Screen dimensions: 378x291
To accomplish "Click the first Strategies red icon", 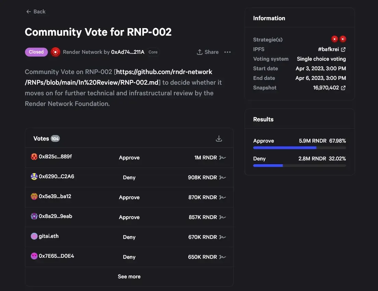I will 334,39.
